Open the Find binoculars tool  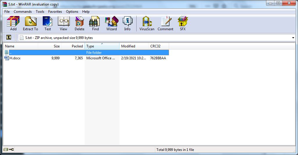[95, 23]
